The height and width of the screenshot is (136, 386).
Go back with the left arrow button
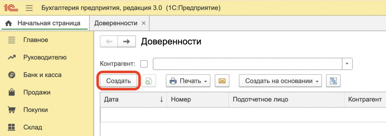pos(109,42)
